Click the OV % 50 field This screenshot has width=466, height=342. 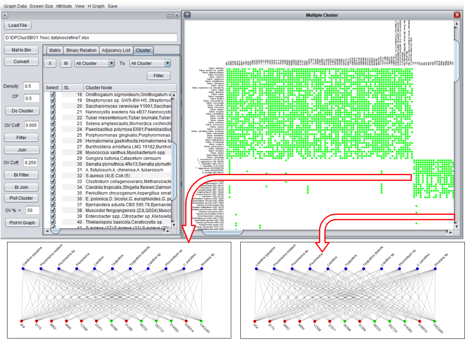pyautogui.click(x=33, y=210)
